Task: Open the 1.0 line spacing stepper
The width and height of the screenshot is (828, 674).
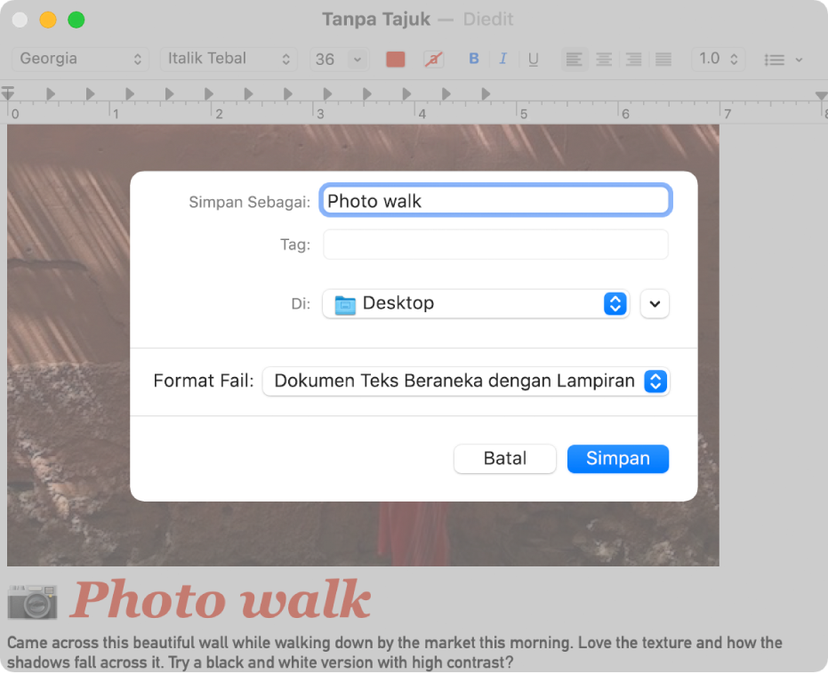Action: tap(719, 59)
